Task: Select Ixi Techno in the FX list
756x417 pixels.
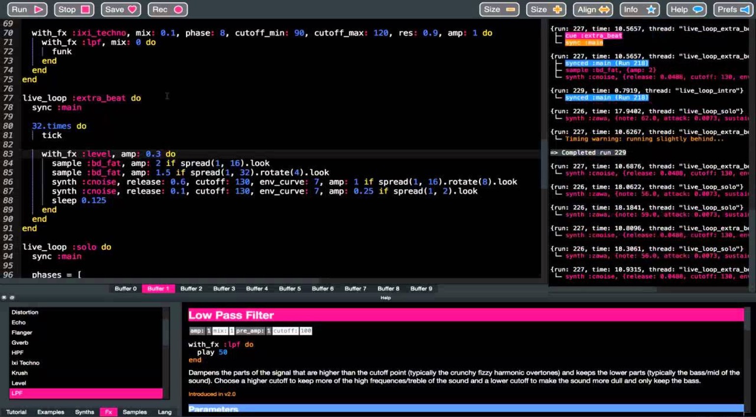Action: coord(26,363)
